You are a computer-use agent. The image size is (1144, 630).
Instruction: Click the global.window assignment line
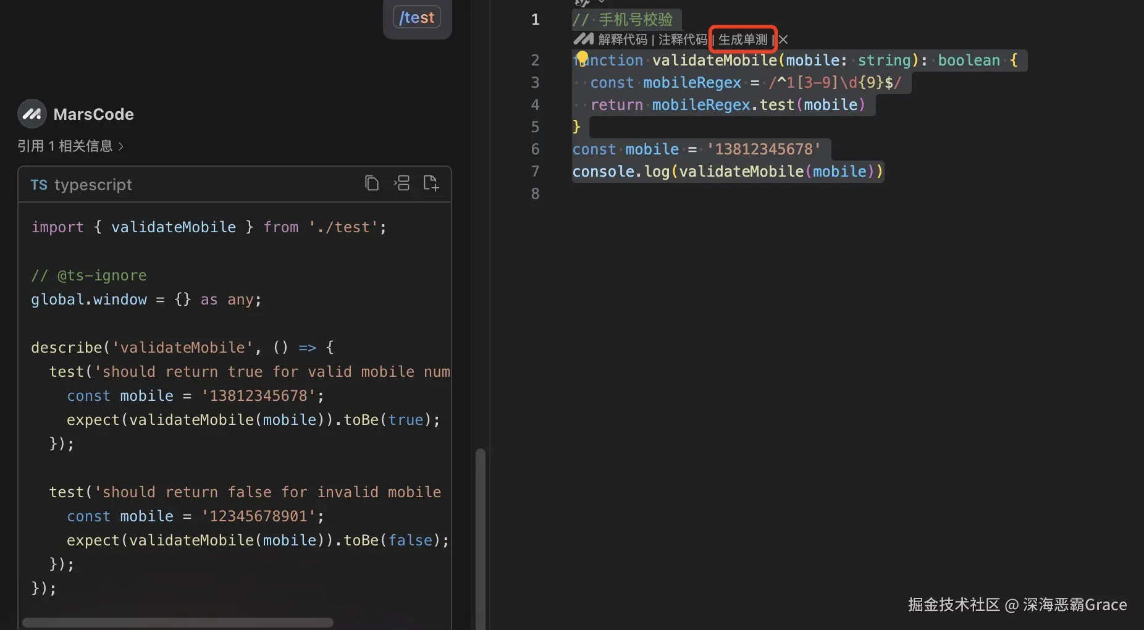[146, 300]
